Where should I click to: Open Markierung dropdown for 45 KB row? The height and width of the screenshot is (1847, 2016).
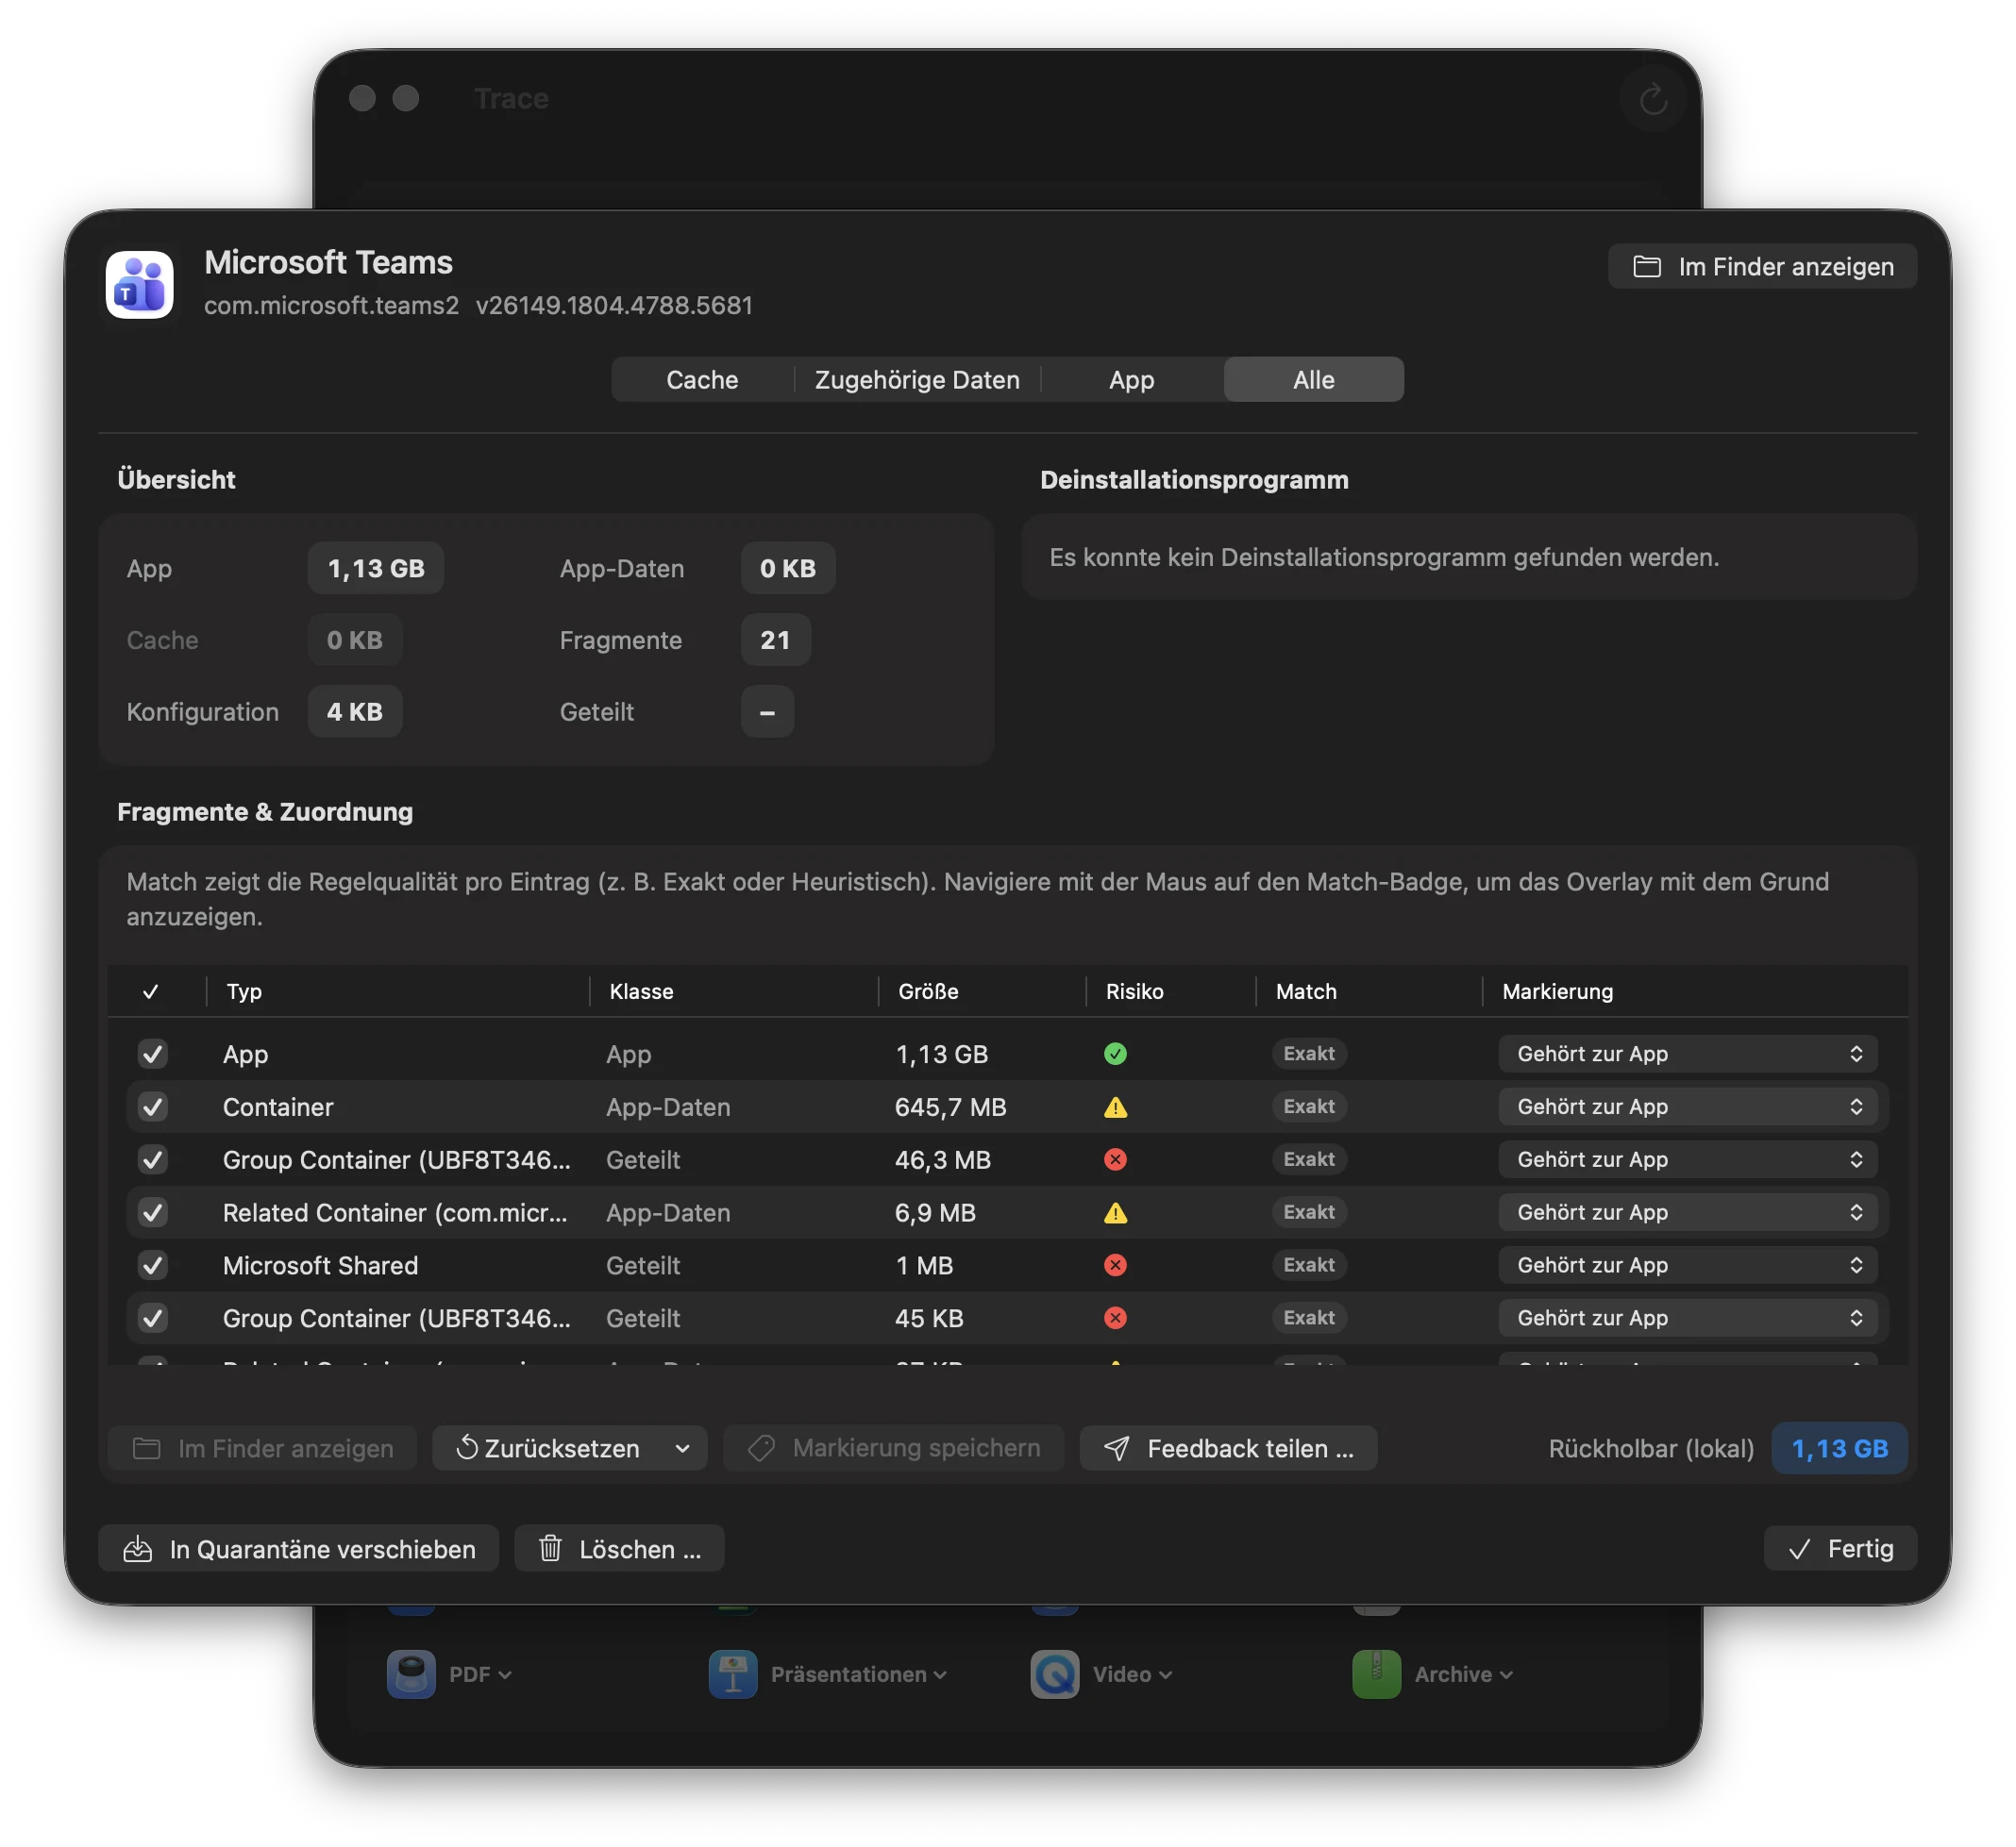click(x=1688, y=1319)
